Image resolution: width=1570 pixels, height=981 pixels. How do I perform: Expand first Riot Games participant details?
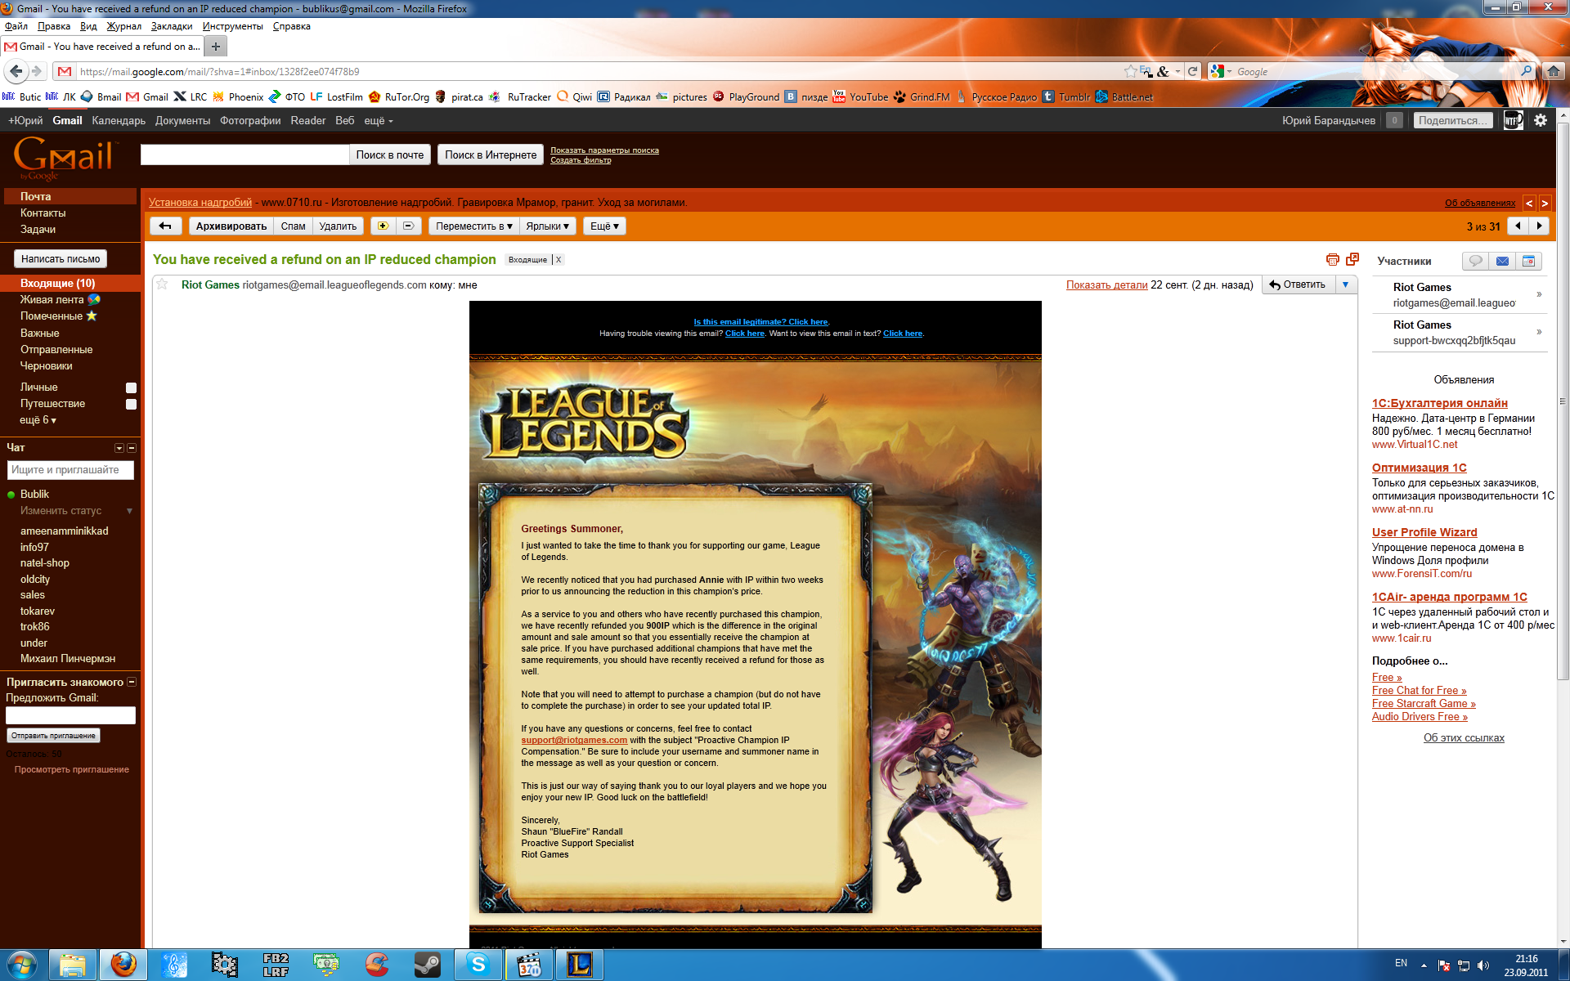[1540, 294]
